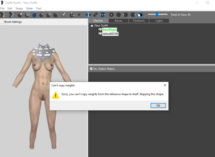Choose the Mask brush tool
This screenshot has height=157, width=215.
point(28,15)
